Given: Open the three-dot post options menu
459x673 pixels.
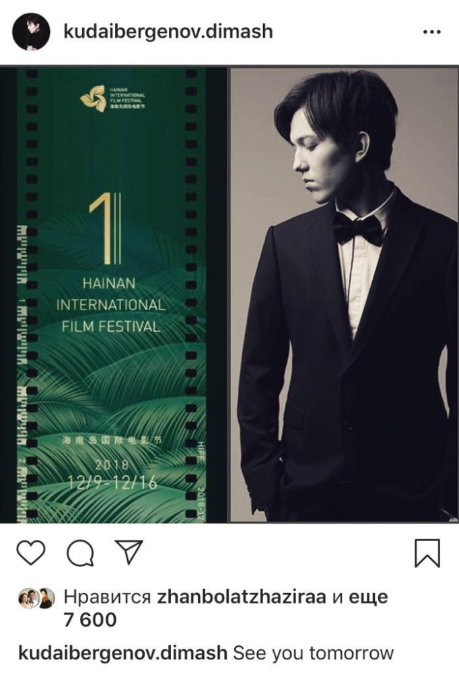Looking at the screenshot, I should pos(432,32).
